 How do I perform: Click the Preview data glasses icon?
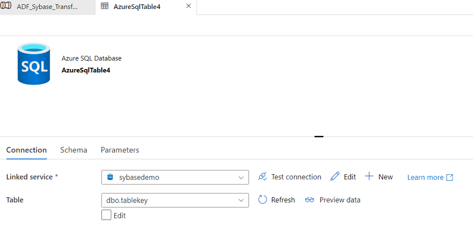(x=310, y=200)
